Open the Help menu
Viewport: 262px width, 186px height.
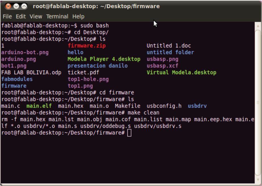pyautogui.click(x=78, y=16)
